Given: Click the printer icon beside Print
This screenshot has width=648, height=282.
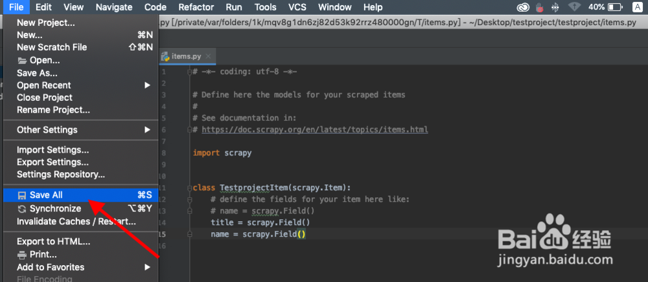Looking at the screenshot, I should [x=22, y=254].
